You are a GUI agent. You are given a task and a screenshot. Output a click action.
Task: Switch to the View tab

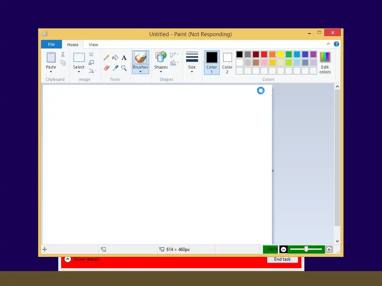(x=93, y=45)
